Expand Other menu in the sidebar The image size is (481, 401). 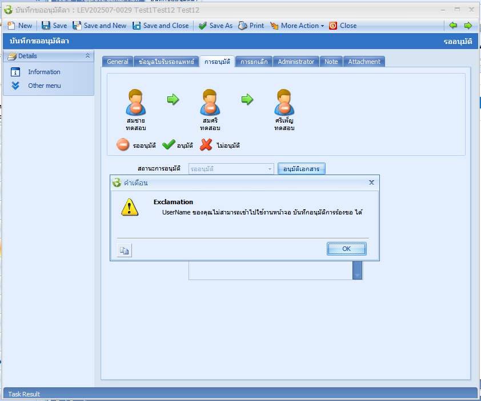pos(44,86)
